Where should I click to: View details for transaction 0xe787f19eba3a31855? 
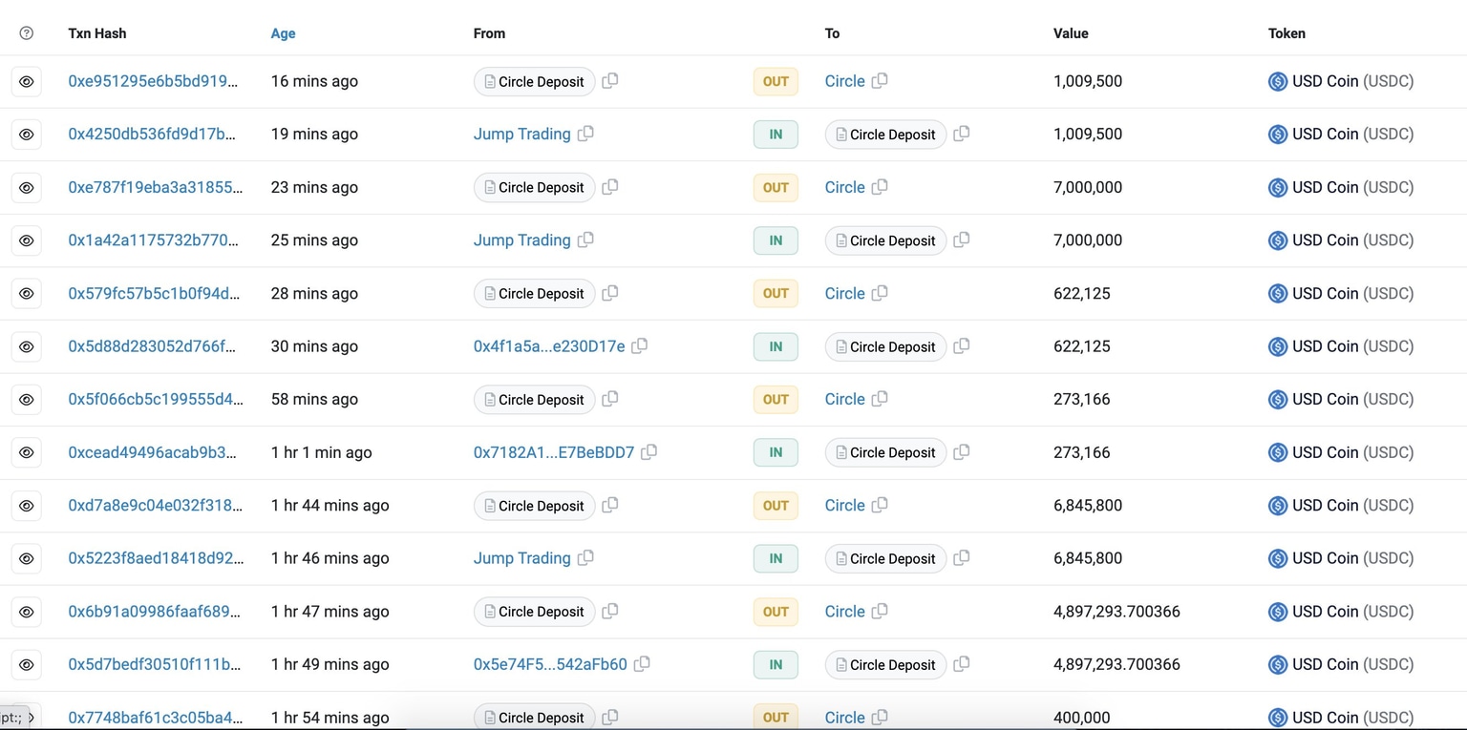(x=27, y=188)
